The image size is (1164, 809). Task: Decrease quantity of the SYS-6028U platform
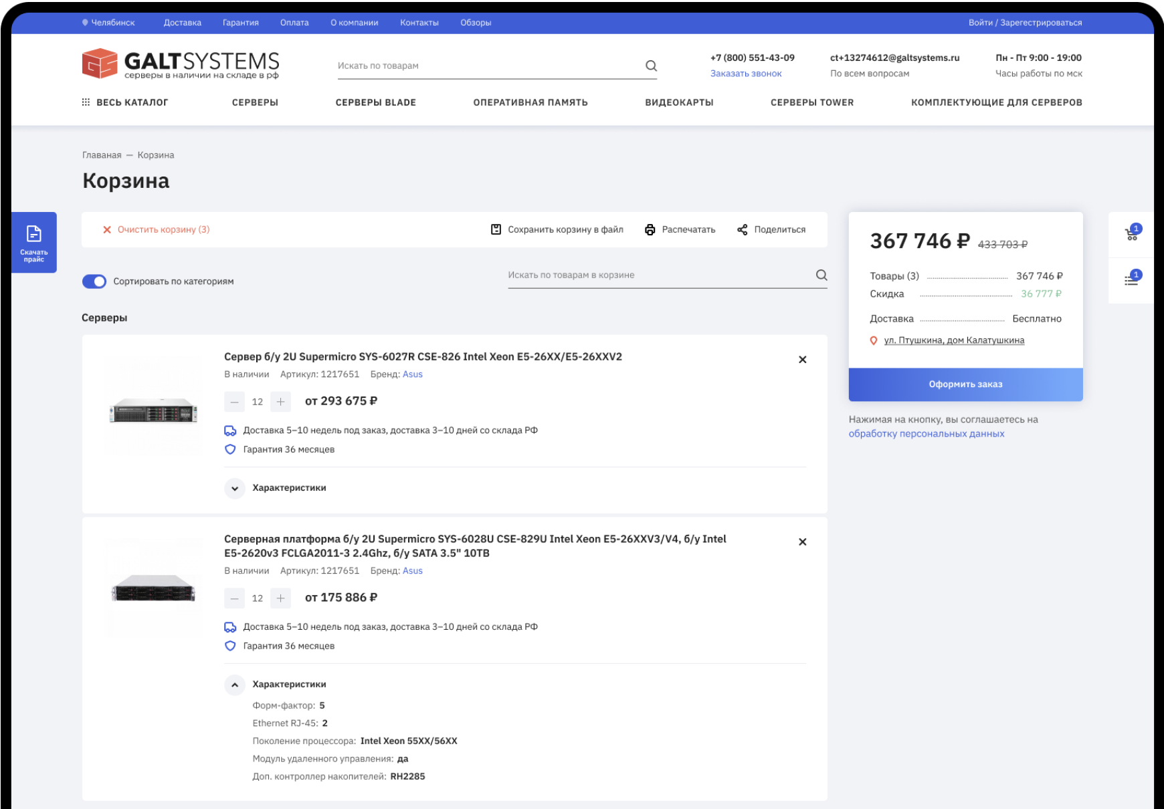(x=234, y=598)
